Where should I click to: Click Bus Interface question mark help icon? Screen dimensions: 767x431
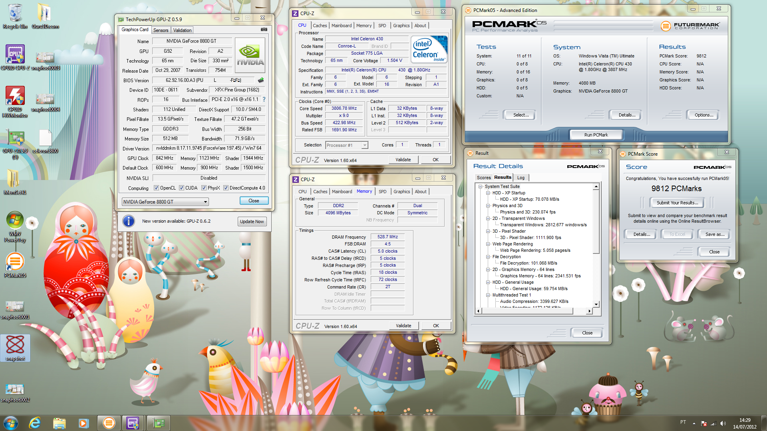(x=264, y=99)
